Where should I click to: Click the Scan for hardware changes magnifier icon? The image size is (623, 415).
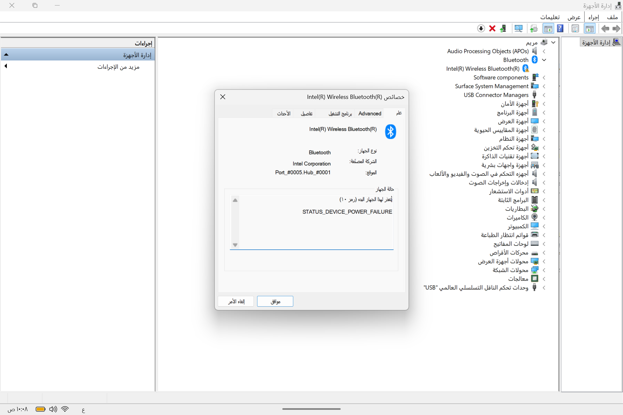tap(519, 29)
